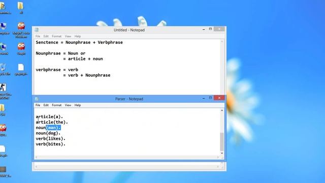The width and height of the screenshot is (325, 183).
Task: Click 'Nounphrsae = Noun or' line
Action: click(60, 53)
